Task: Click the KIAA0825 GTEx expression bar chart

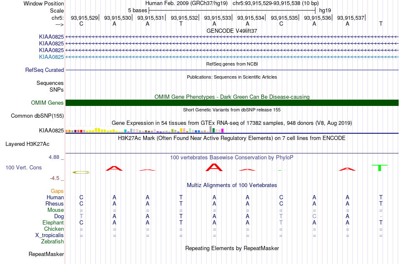Action: pyautogui.click(x=144, y=130)
